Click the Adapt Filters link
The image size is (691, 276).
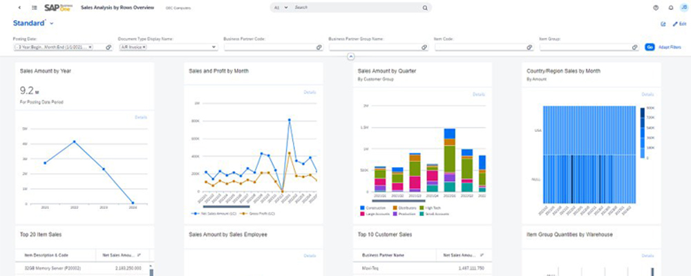click(668, 48)
